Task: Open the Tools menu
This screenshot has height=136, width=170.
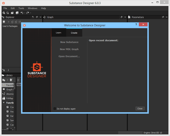Action: coord(21,8)
